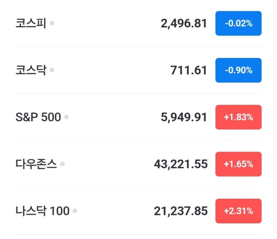The image size is (277, 239).
Task: Click the gray dot next to 다우존스
Action: click(62, 164)
